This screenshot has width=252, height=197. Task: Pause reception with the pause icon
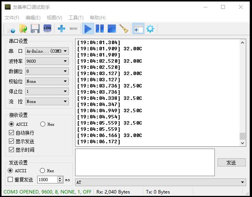[x=99, y=29]
